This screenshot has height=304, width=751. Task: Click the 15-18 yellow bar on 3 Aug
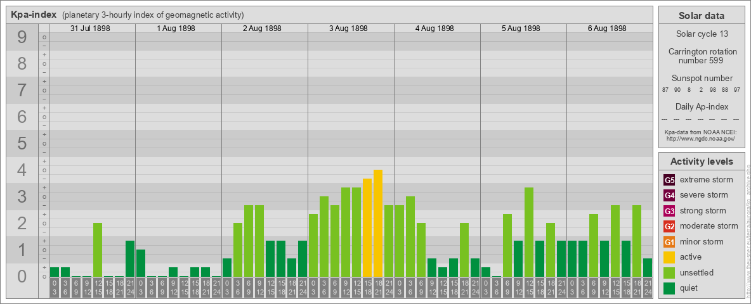(x=367, y=227)
